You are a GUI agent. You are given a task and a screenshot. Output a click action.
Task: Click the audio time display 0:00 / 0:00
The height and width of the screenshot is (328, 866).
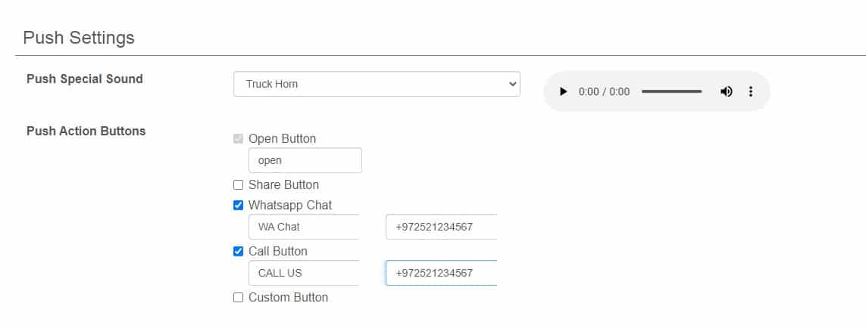click(x=604, y=91)
